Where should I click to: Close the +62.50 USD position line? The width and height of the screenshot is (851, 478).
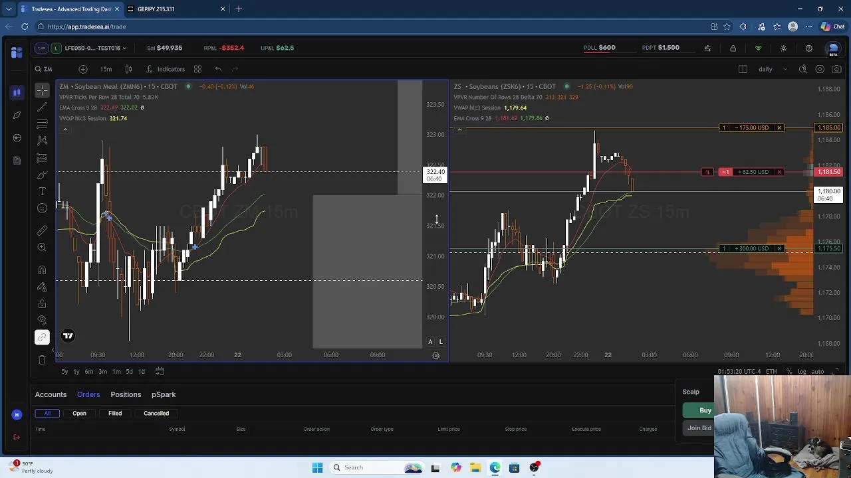click(x=779, y=172)
